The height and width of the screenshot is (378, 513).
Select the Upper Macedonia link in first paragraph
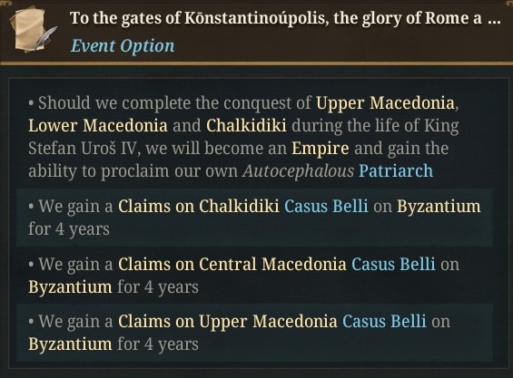[x=385, y=103]
